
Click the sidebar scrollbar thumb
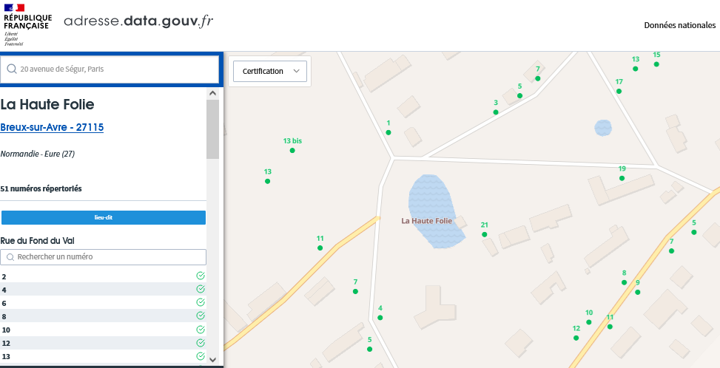click(212, 129)
